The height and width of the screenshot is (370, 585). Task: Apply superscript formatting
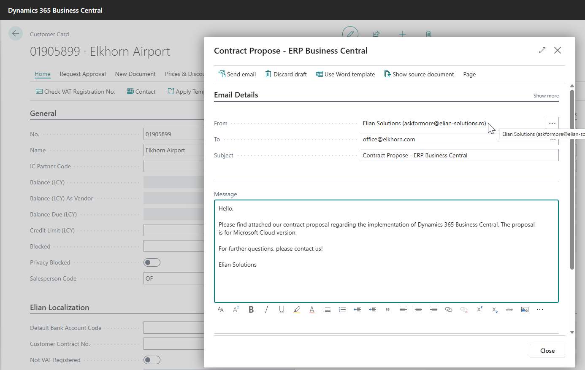point(479,310)
